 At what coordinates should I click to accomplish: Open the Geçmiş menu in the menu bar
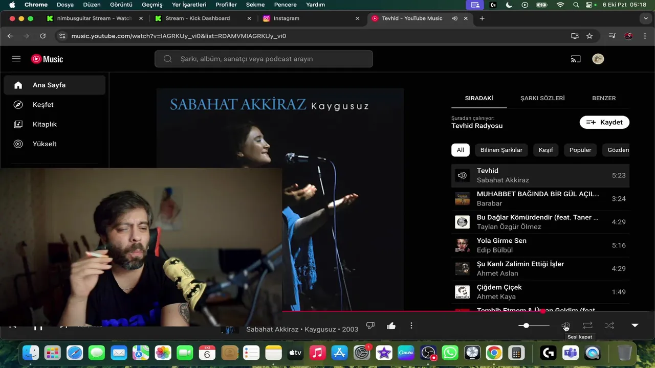152,5
